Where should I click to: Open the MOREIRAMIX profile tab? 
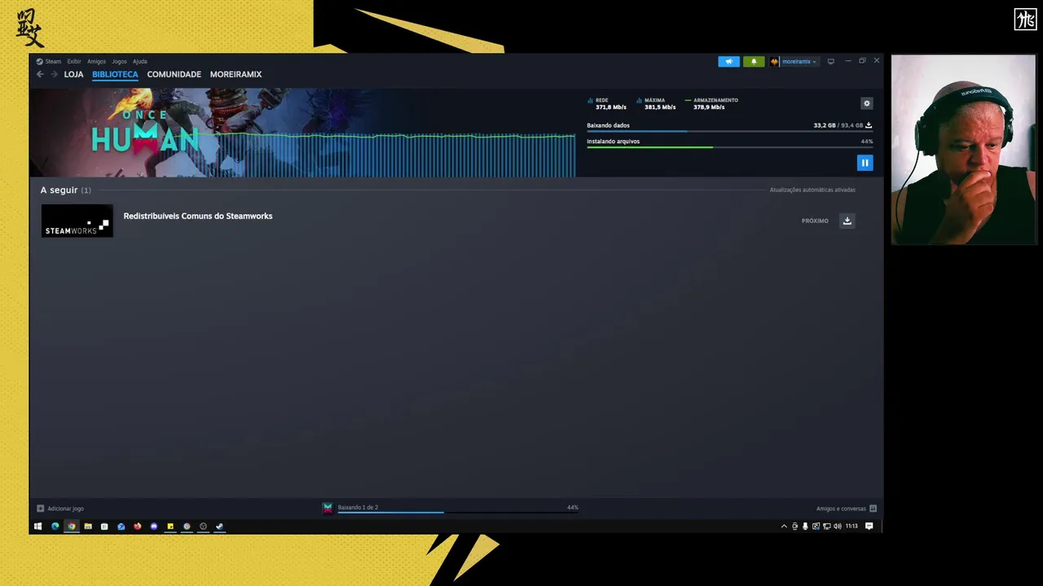click(235, 74)
